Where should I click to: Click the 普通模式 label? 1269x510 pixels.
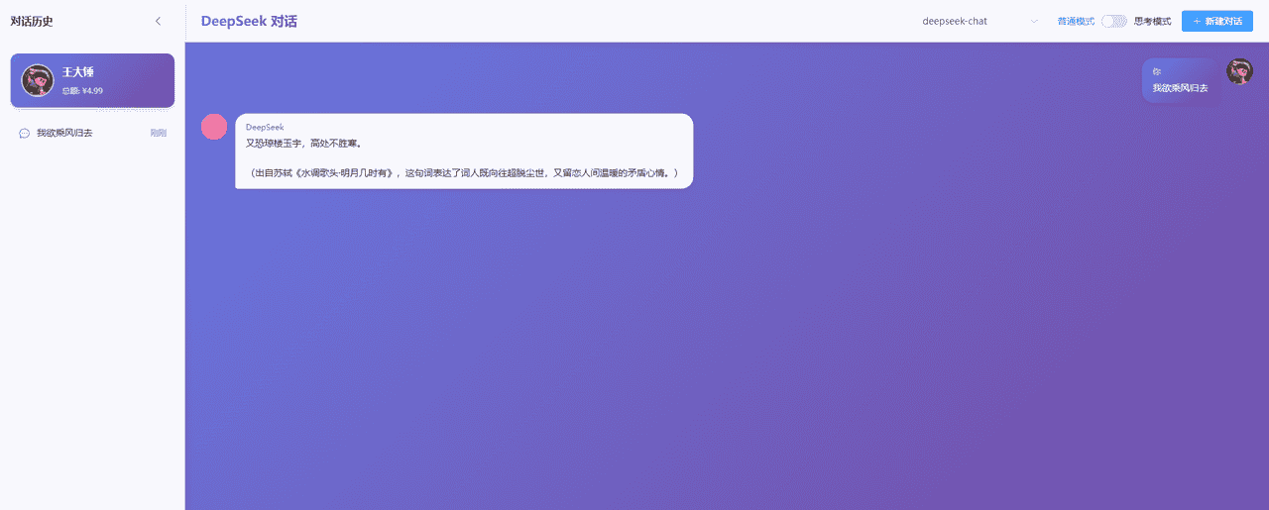[x=1076, y=21]
